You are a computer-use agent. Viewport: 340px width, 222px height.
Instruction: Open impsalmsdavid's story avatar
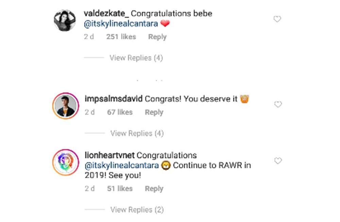(x=66, y=106)
